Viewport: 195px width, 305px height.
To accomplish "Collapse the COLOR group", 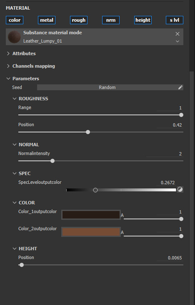I will pos(15,203).
